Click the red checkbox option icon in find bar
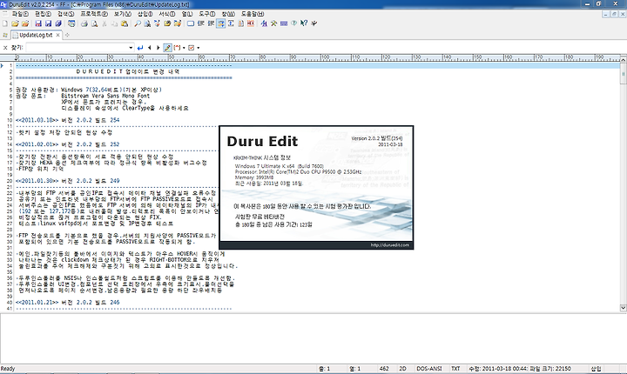Viewport: 627px width, 374px height. 191,48
